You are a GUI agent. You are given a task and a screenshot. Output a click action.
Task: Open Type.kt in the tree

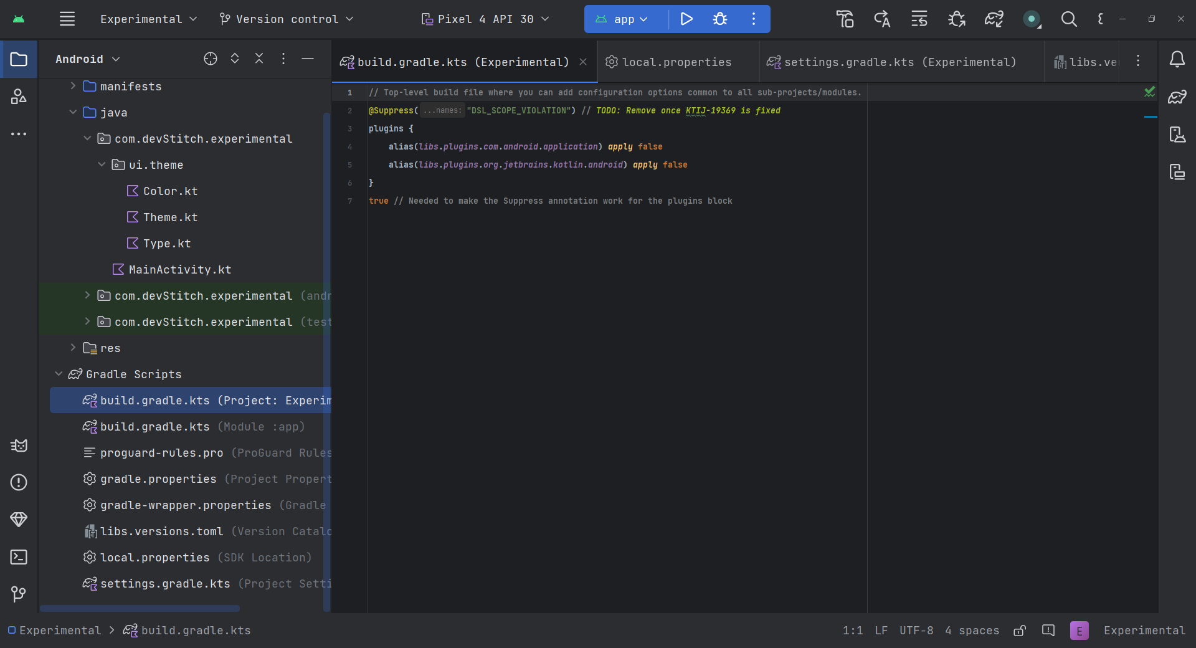(x=167, y=244)
